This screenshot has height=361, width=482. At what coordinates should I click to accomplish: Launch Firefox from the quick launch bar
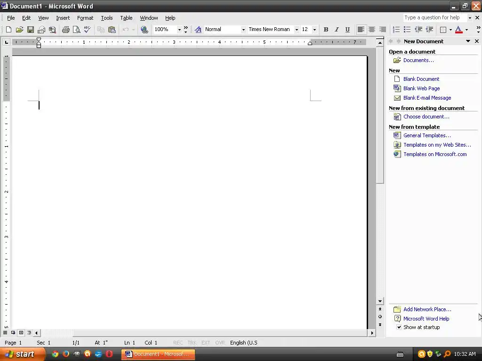[66, 354]
